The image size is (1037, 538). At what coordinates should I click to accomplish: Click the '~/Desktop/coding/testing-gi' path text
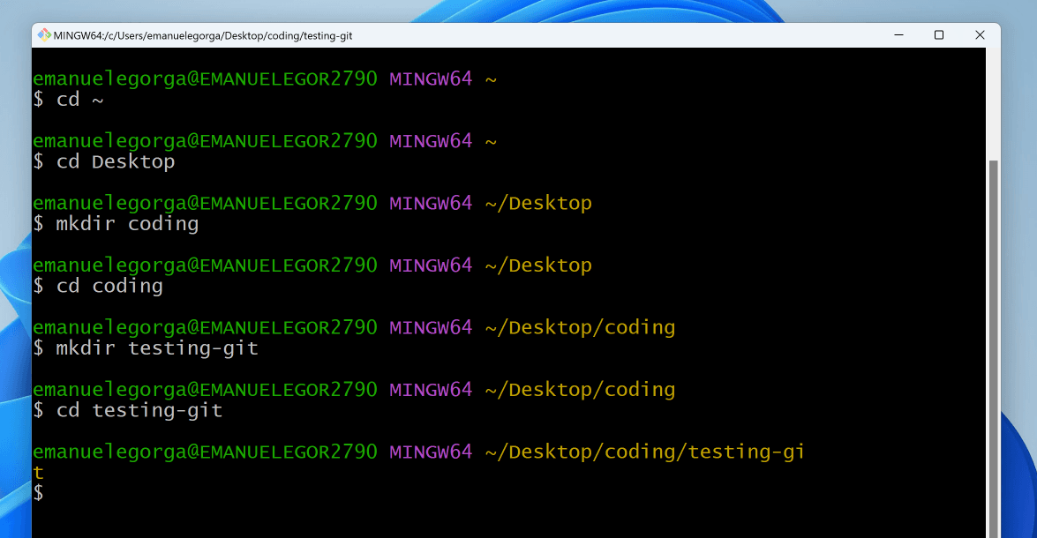tap(645, 452)
